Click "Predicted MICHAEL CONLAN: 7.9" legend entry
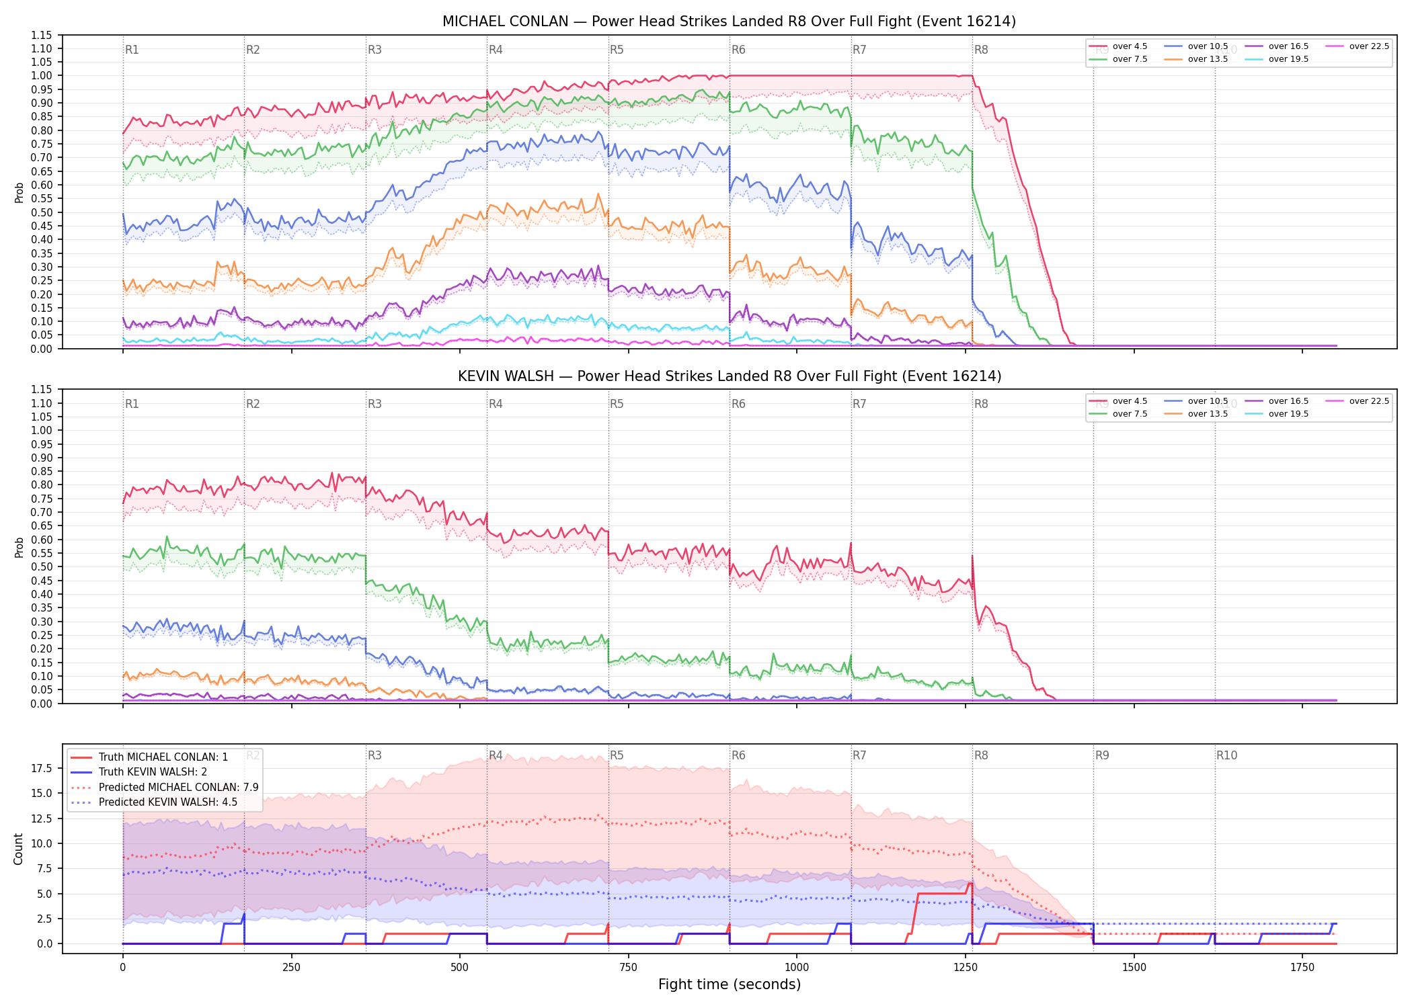Viewport: 1412px width, 1008px height. (178, 787)
